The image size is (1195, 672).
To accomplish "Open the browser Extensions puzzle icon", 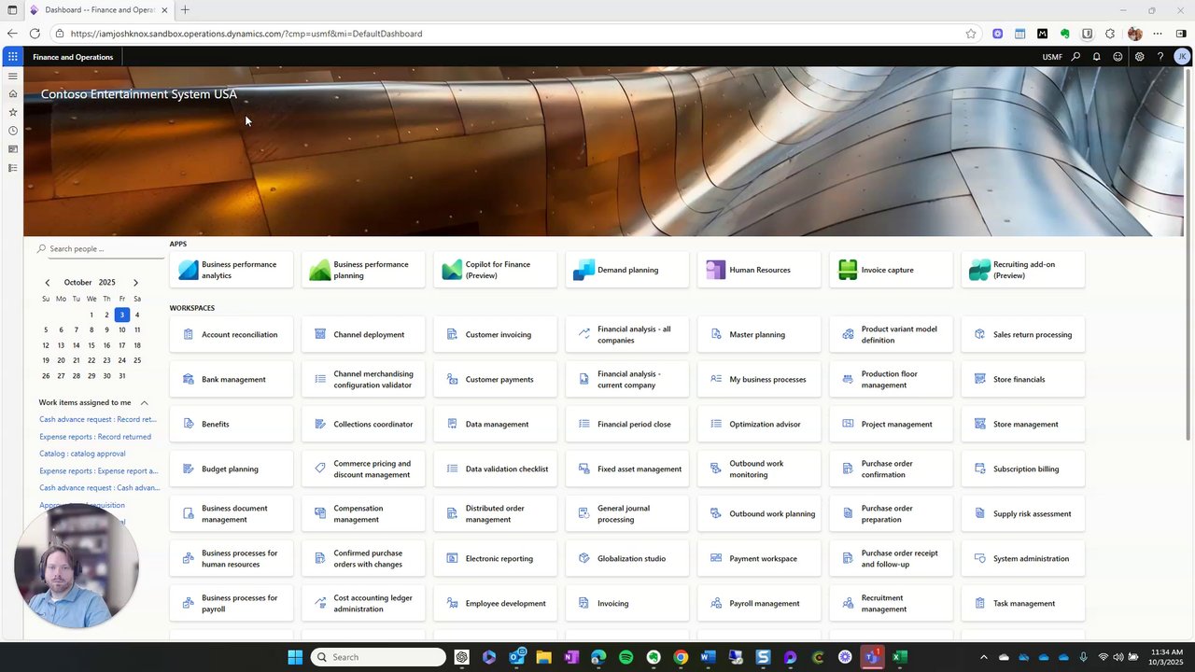I will (1110, 34).
